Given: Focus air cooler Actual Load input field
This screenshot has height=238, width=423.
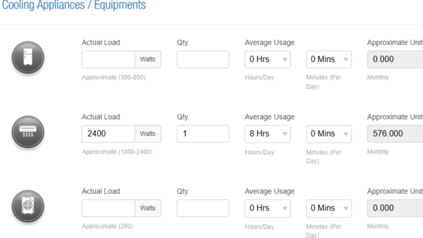Looking at the screenshot, I should click(108, 208).
